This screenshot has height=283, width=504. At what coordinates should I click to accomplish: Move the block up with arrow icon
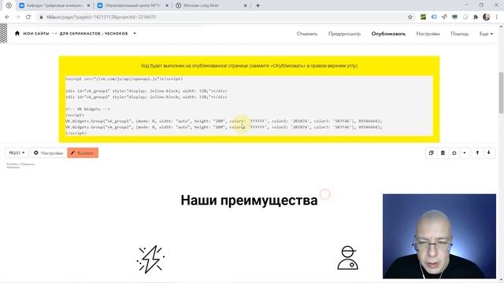coord(477,153)
